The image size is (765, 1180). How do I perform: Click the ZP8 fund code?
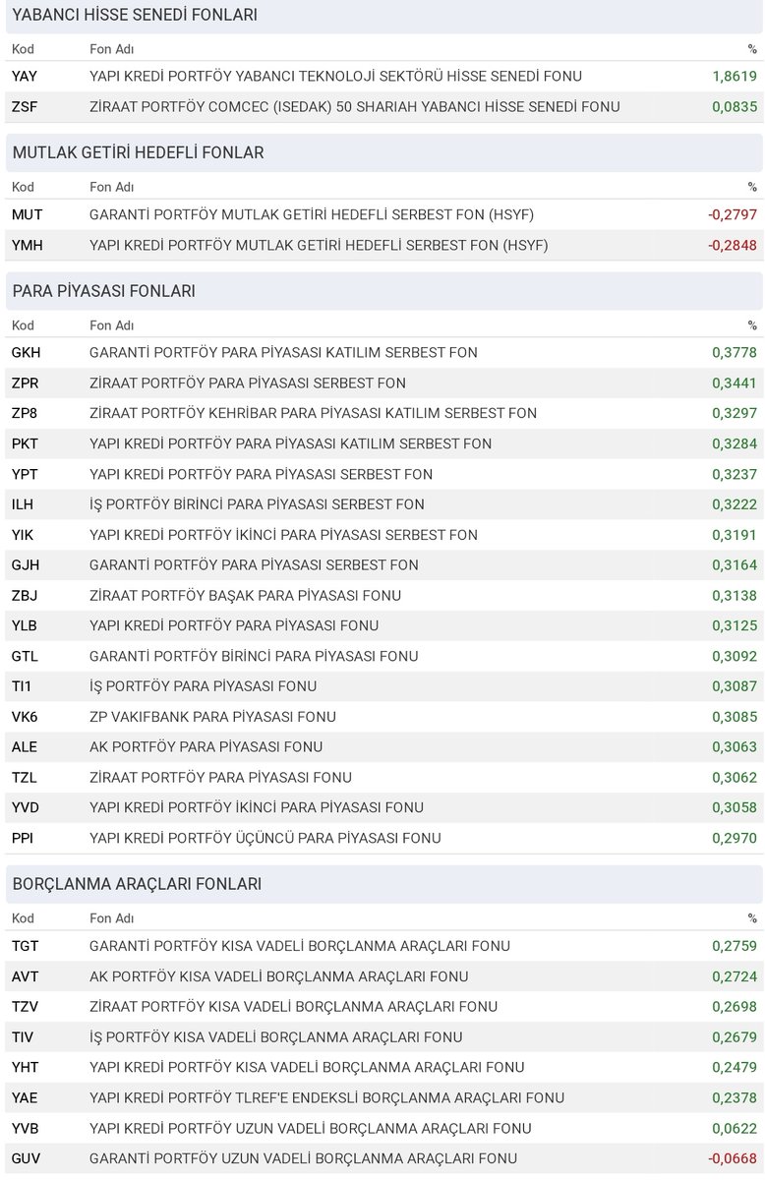coord(26,413)
